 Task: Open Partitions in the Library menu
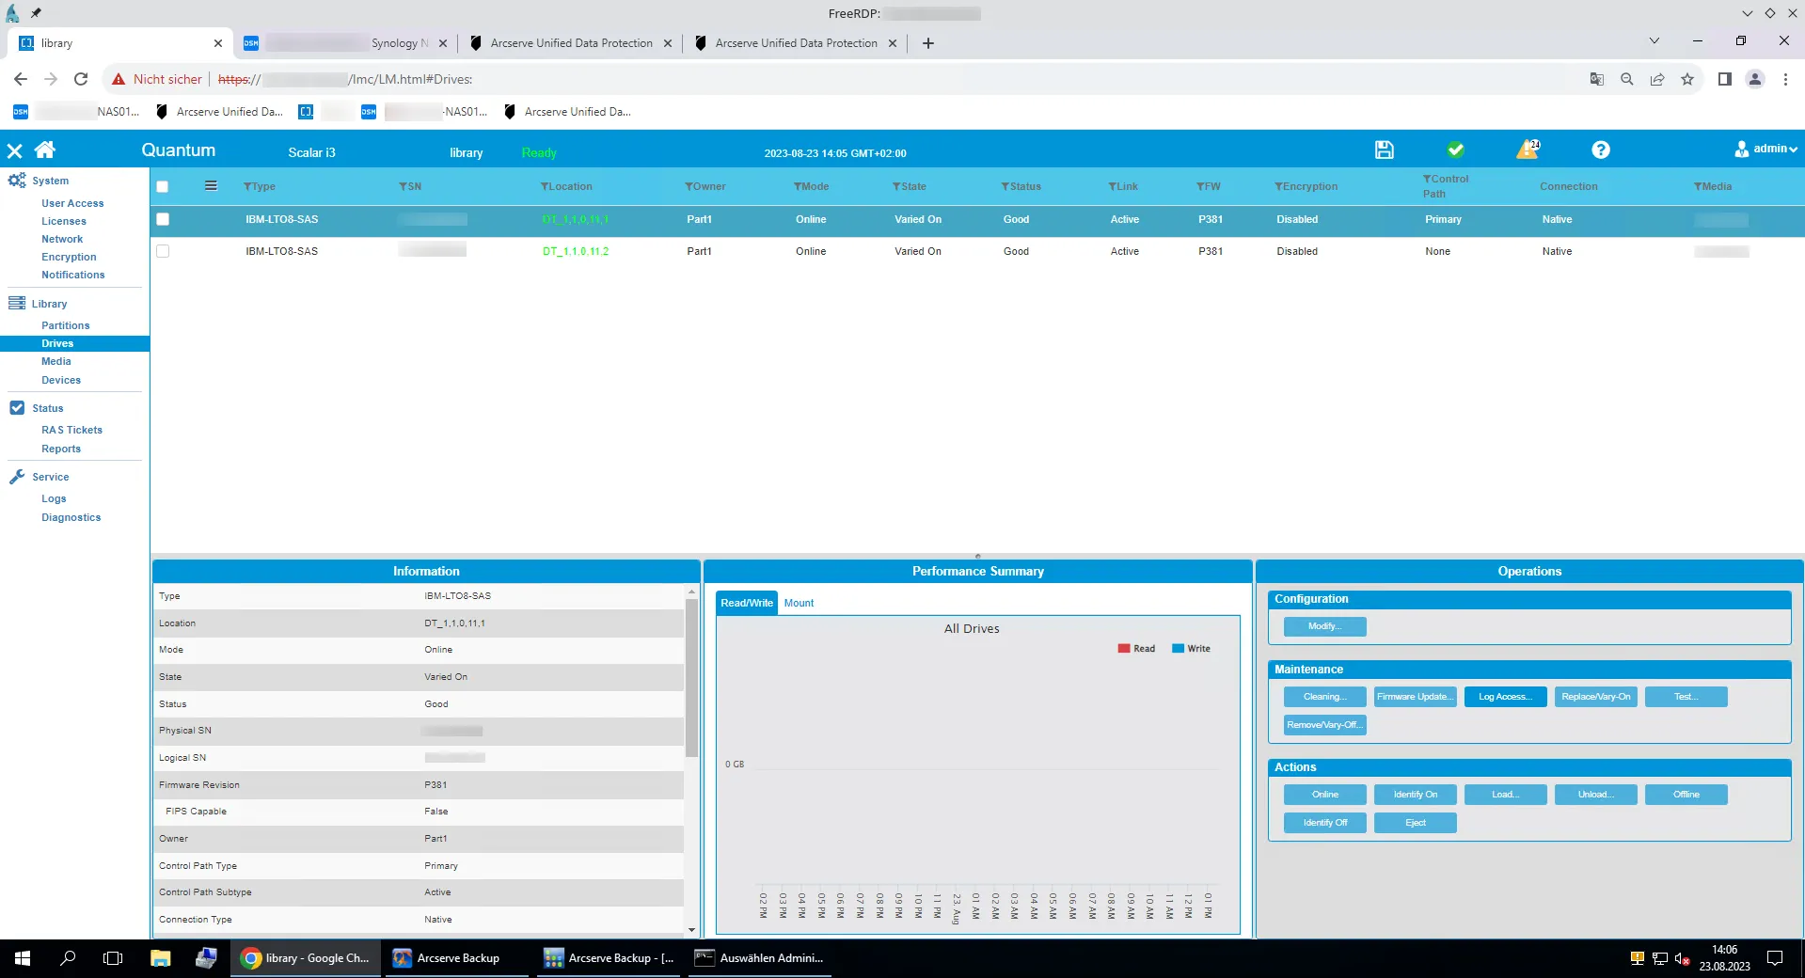(x=65, y=325)
